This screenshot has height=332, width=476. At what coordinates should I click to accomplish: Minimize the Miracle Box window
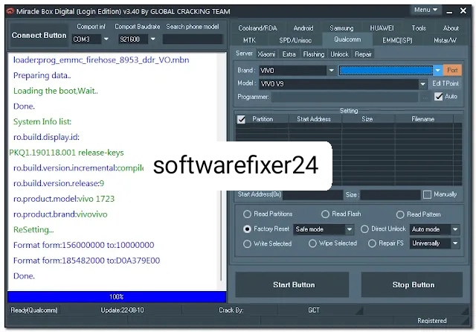(449, 11)
